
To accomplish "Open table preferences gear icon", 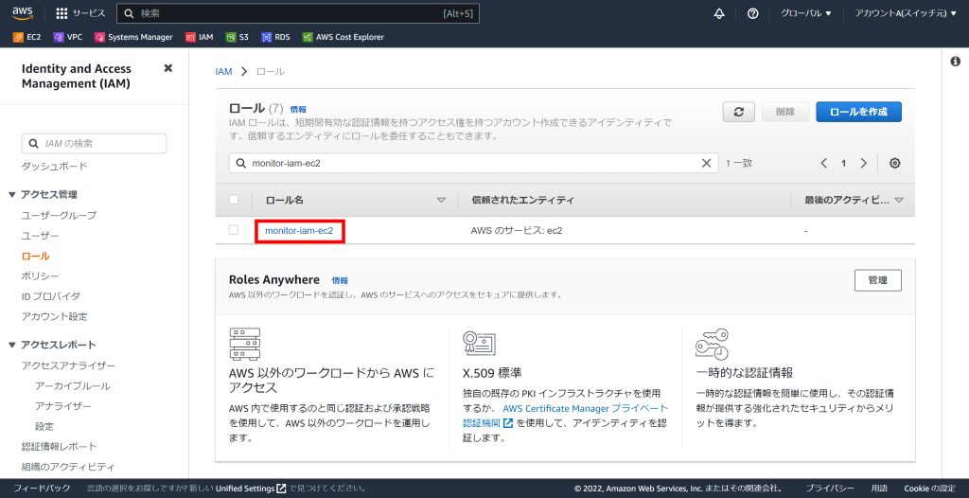I will click(x=895, y=164).
